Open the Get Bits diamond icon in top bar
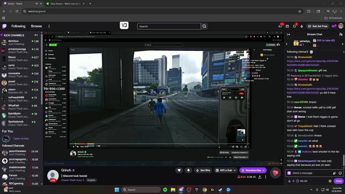This screenshot has height=194, width=345. (302, 26)
